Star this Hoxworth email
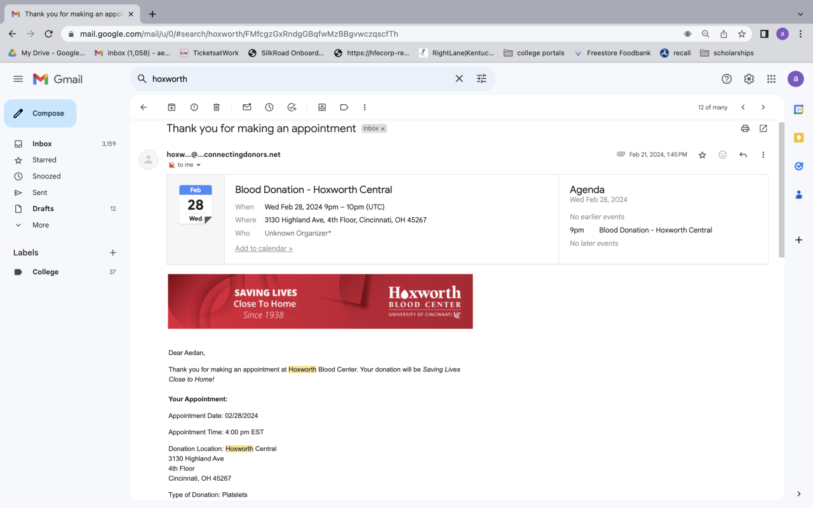The width and height of the screenshot is (813, 508). pyautogui.click(x=702, y=155)
